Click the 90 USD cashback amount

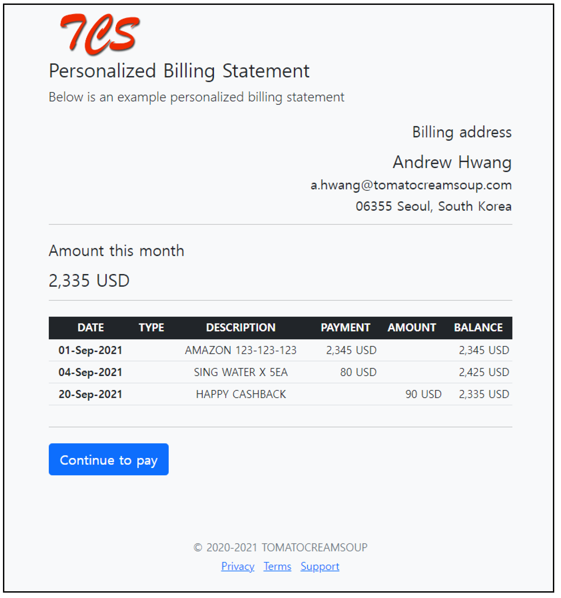coord(423,394)
